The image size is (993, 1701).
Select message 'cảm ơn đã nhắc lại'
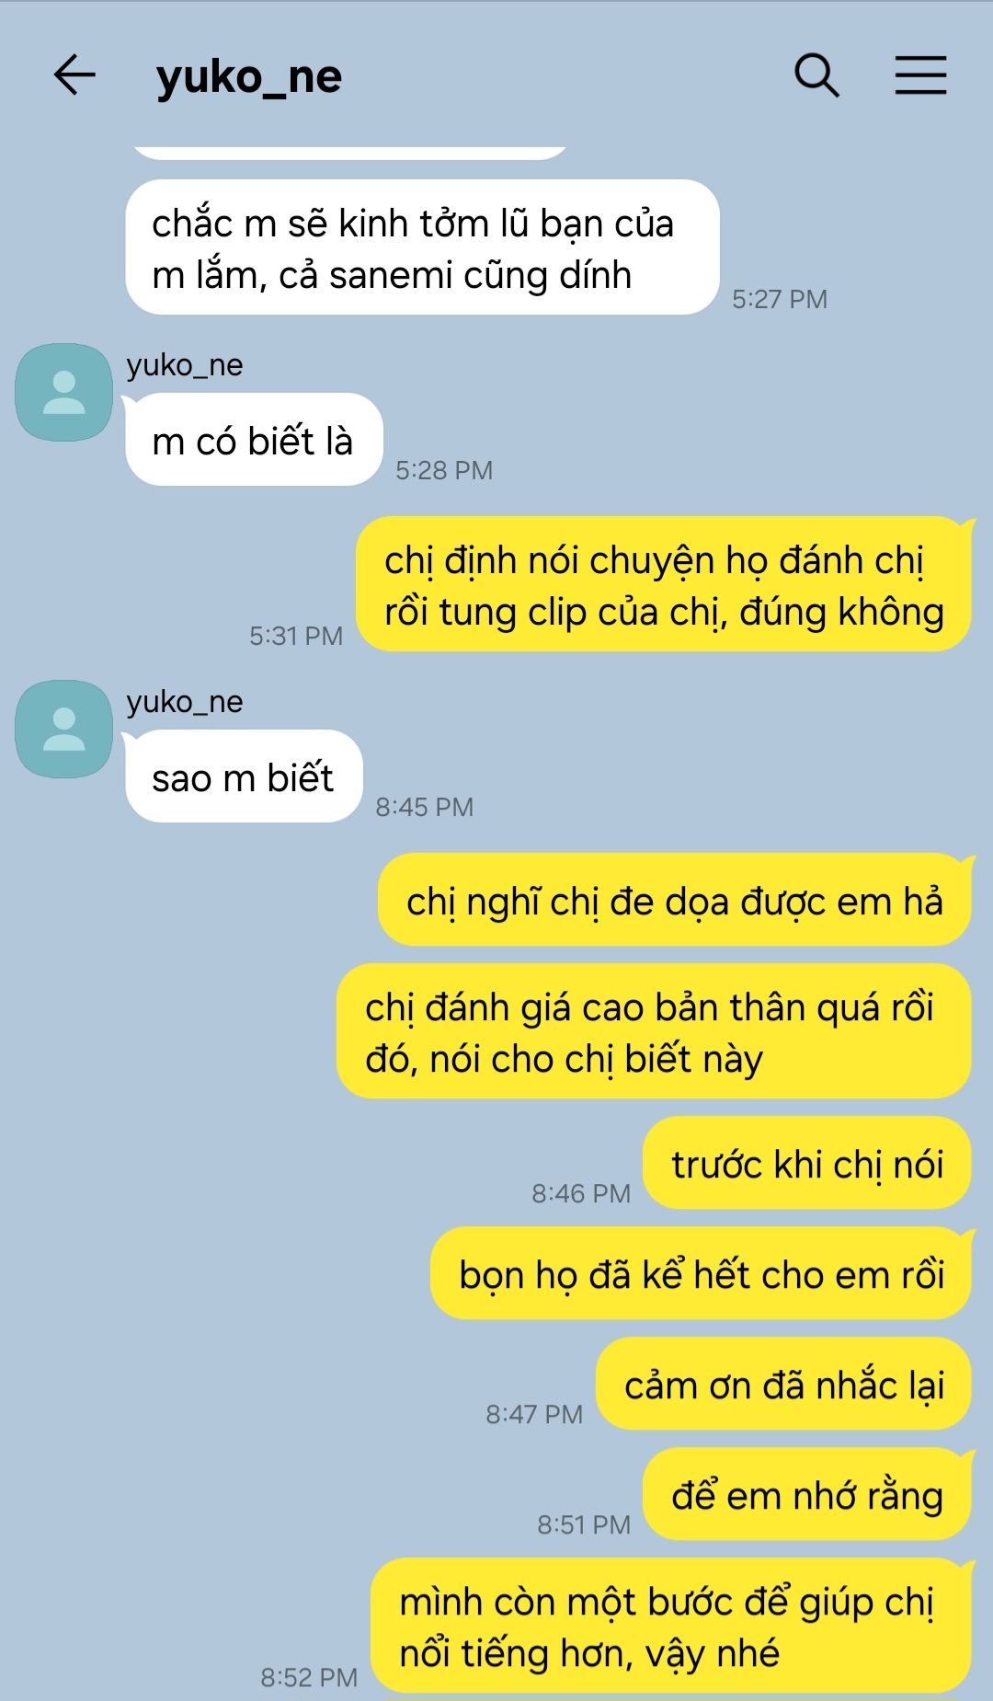784,1384
